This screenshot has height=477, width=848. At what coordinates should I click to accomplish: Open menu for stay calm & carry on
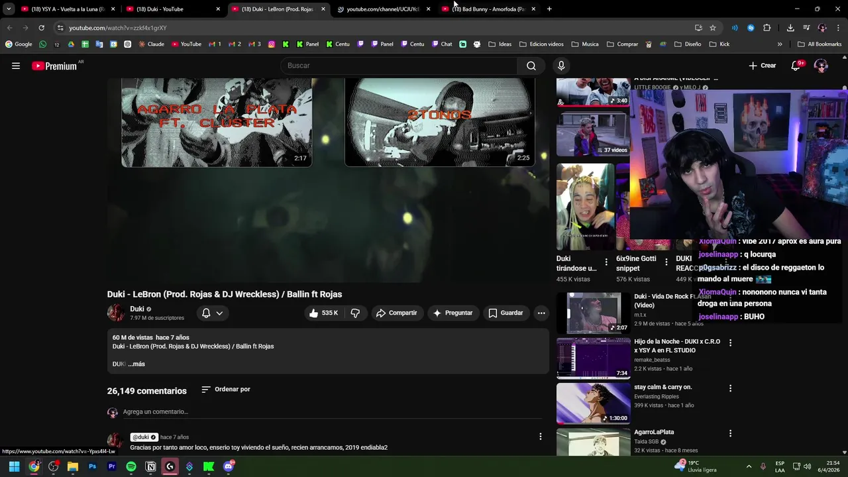(730, 388)
